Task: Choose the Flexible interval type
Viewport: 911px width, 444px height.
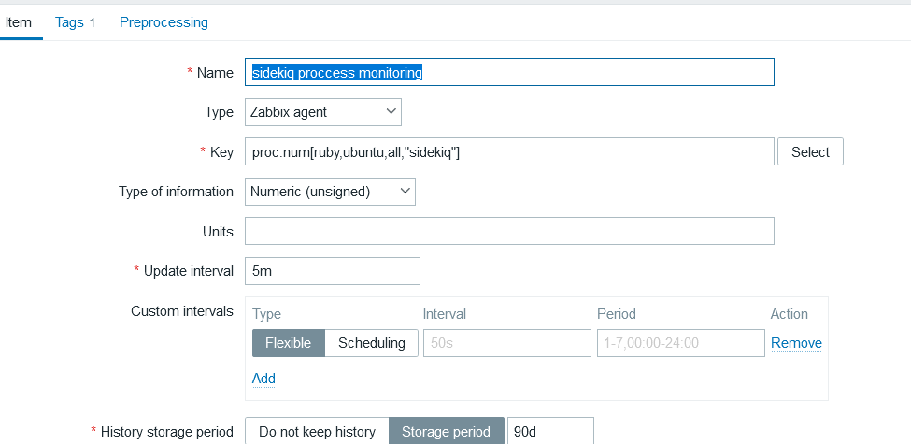Action: tap(288, 343)
